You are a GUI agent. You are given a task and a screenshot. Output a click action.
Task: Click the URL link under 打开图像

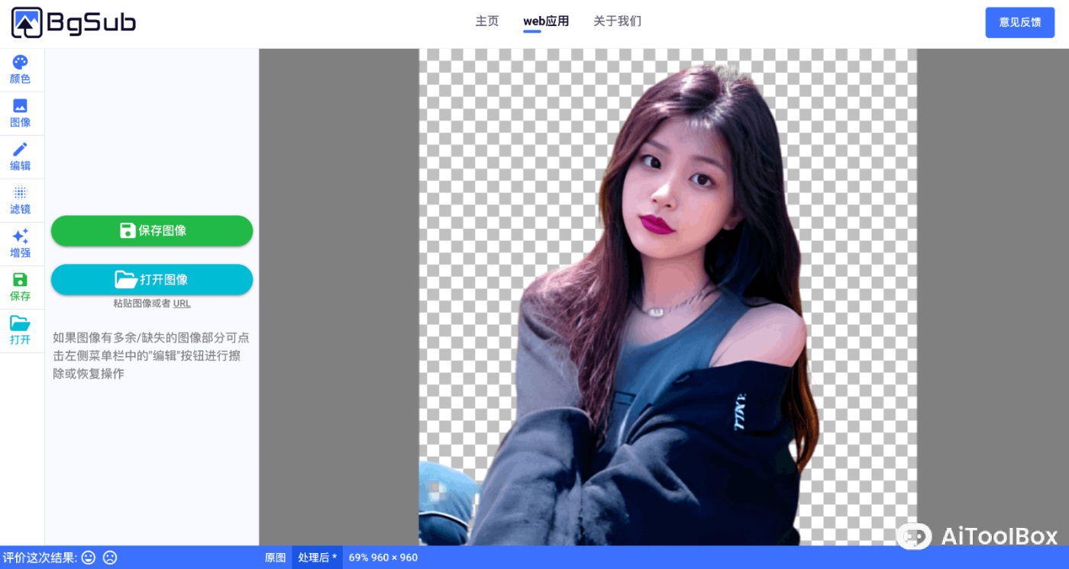[182, 304]
